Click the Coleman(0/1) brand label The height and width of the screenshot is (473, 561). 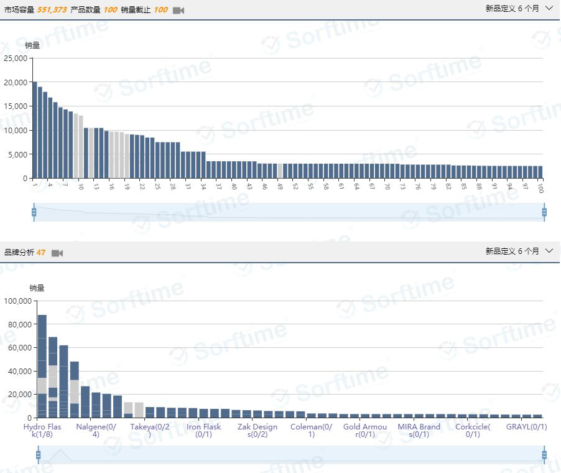click(x=311, y=431)
